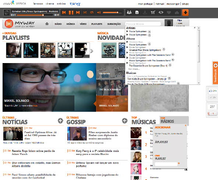Select MIKKEL SOLNADO orange slide
Image resolution: width=218 pixels, height=180 pixels.
[x=112, y=104]
